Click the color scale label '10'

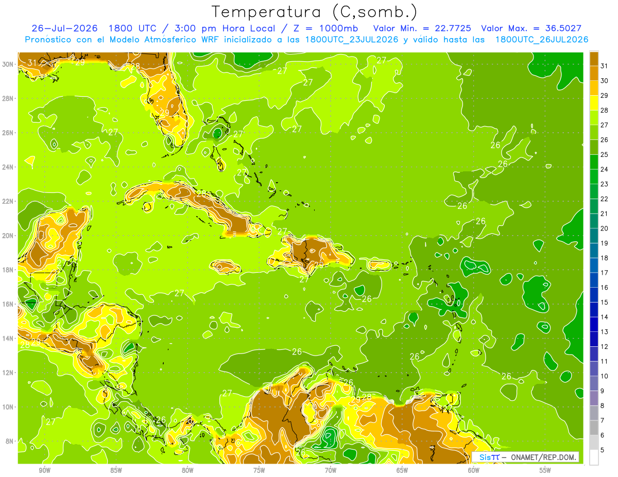[605, 376]
